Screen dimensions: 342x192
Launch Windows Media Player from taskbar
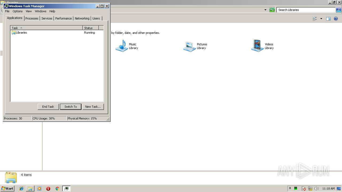[x=39, y=189]
